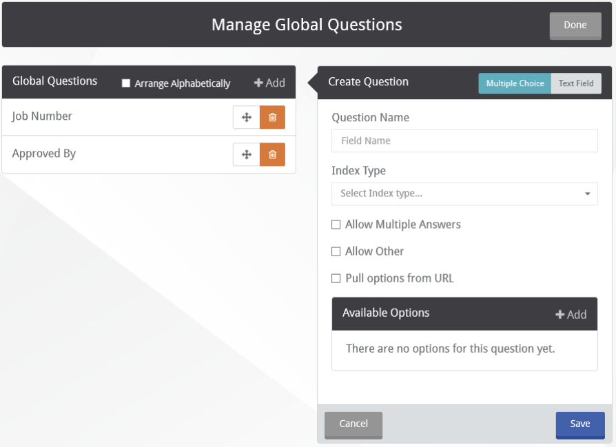Delete the Job Number question
This screenshot has width=616, height=447.
[272, 117]
